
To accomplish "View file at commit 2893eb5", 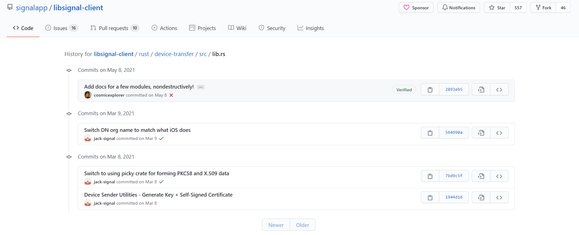I will pos(481,89).
